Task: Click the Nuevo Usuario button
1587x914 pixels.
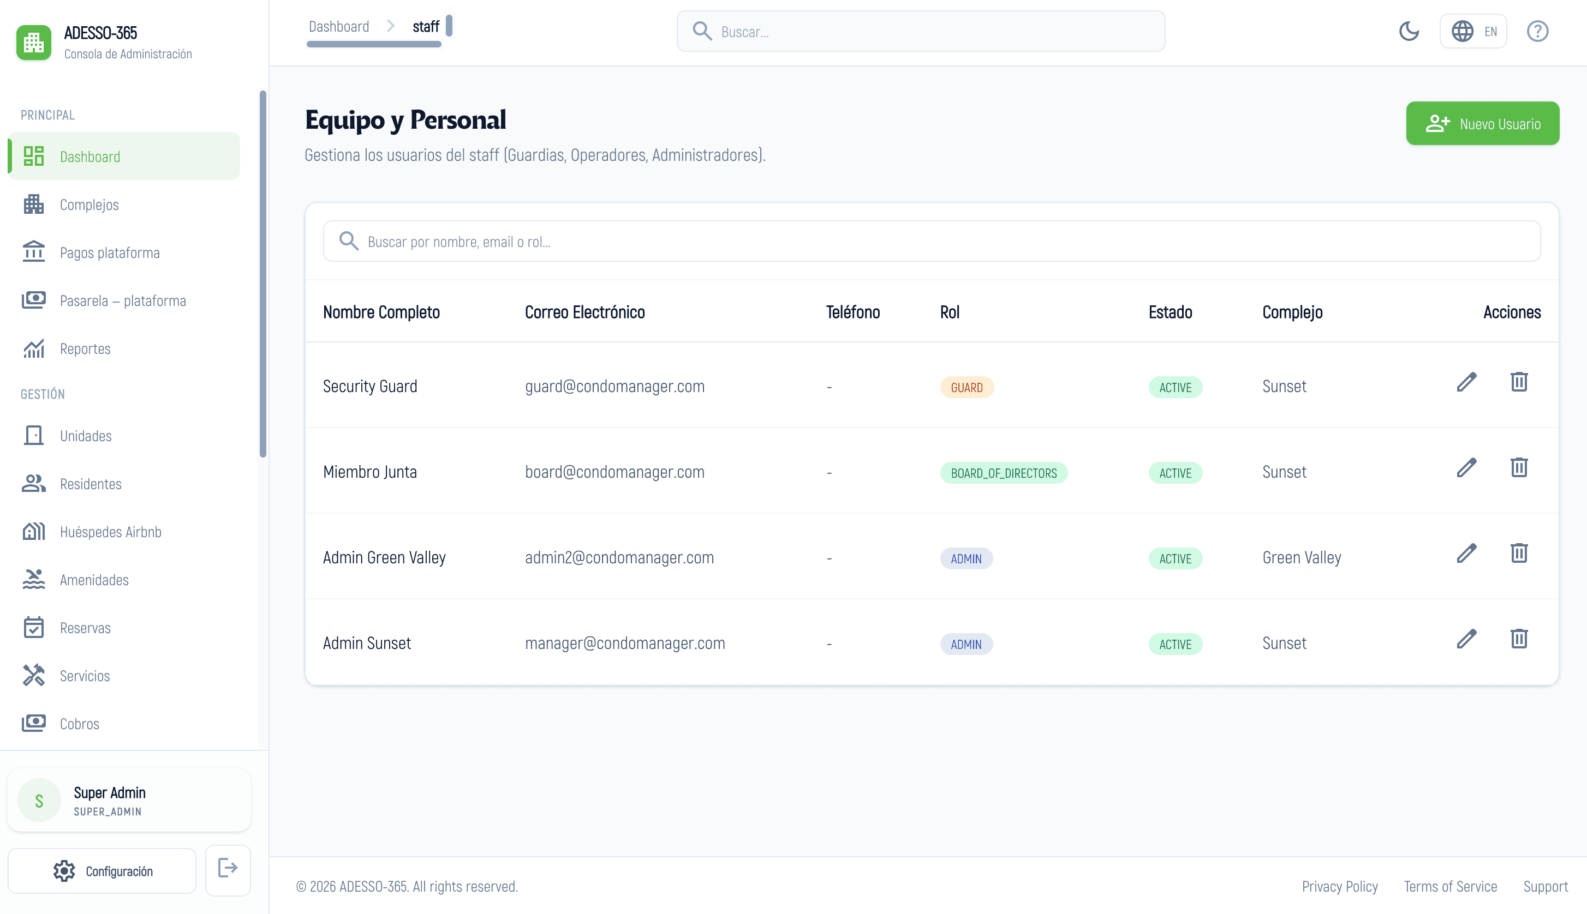Action: 1482,123
